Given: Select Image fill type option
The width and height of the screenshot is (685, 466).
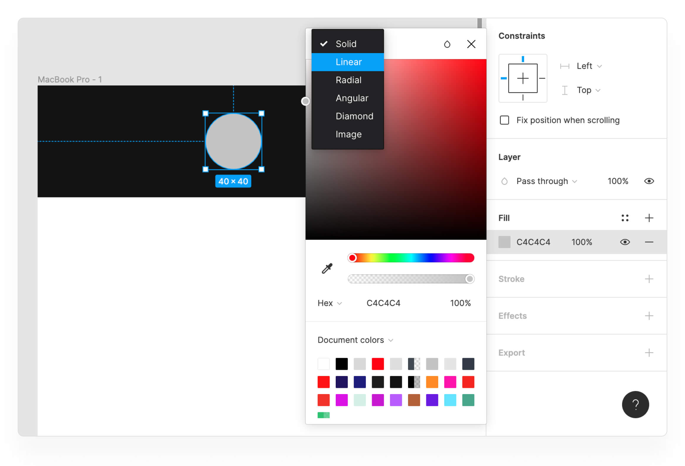Looking at the screenshot, I should point(348,134).
